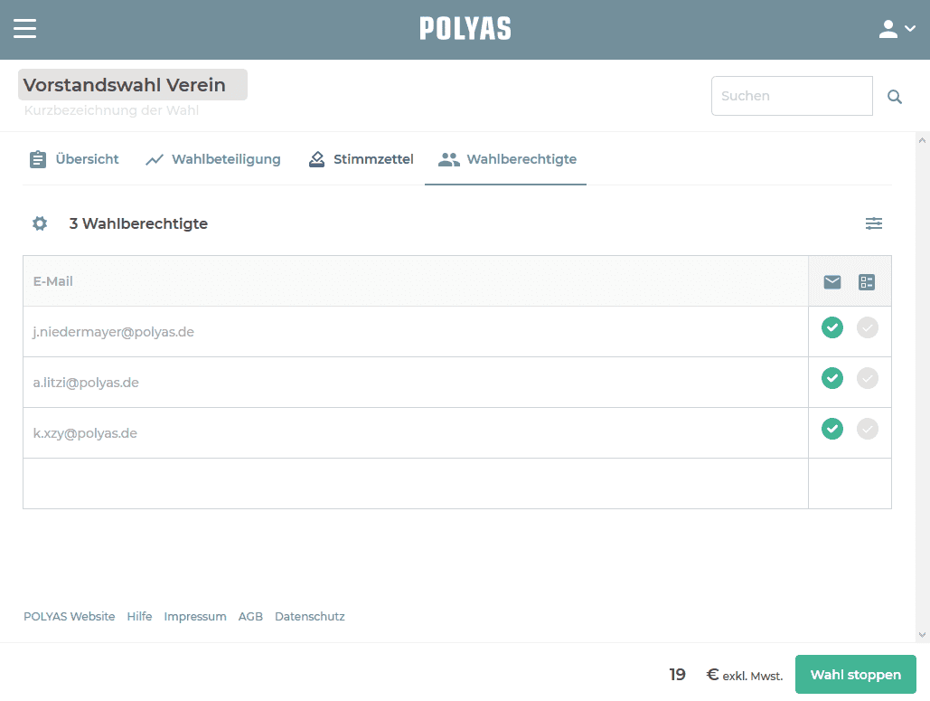This screenshot has height=701, width=930.
Task: Switch to the Wahlbeteiligung tab
Action: pyautogui.click(x=213, y=159)
